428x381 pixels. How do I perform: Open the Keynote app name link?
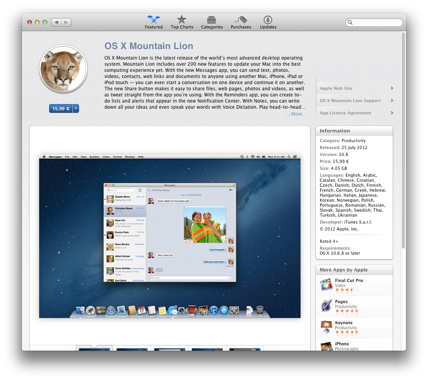click(344, 323)
